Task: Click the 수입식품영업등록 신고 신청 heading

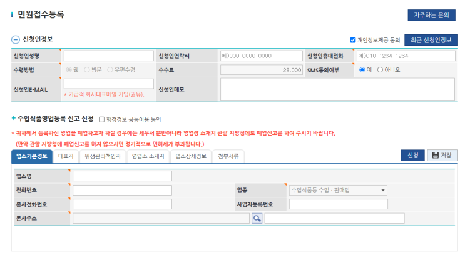Action: coord(56,119)
